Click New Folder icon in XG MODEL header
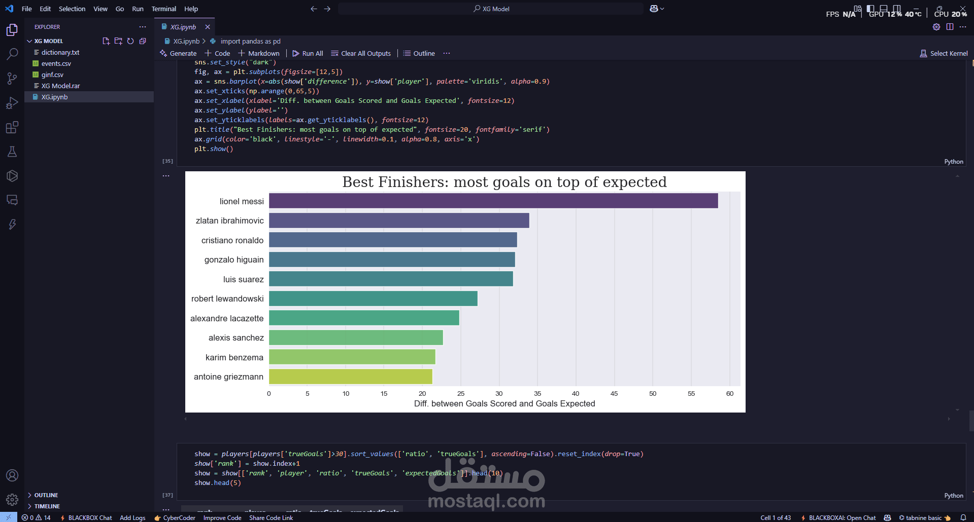 [118, 41]
